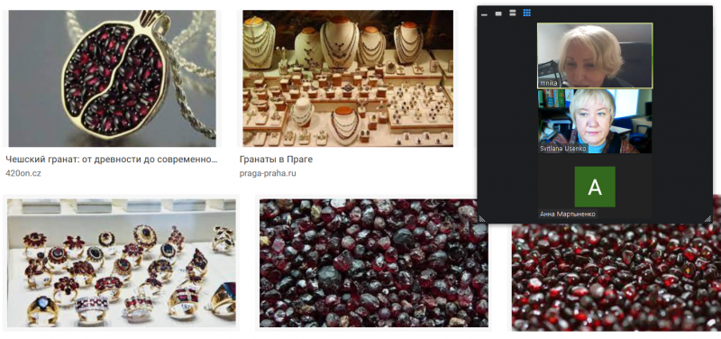Switch Zoom panel to stacked two-row view icon
The width and height of the screenshot is (721, 339).
pyautogui.click(x=512, y=13)
